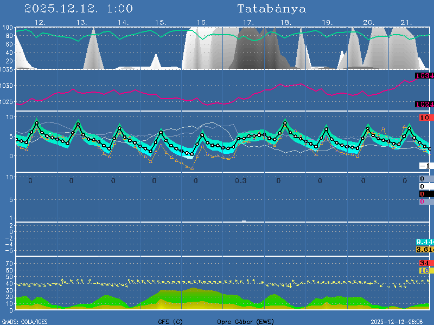Image resolution: width=434 pixels, height=325 pixels.
Task: Click the 0.3 precipitation value
Action: (x=240, y=181)
